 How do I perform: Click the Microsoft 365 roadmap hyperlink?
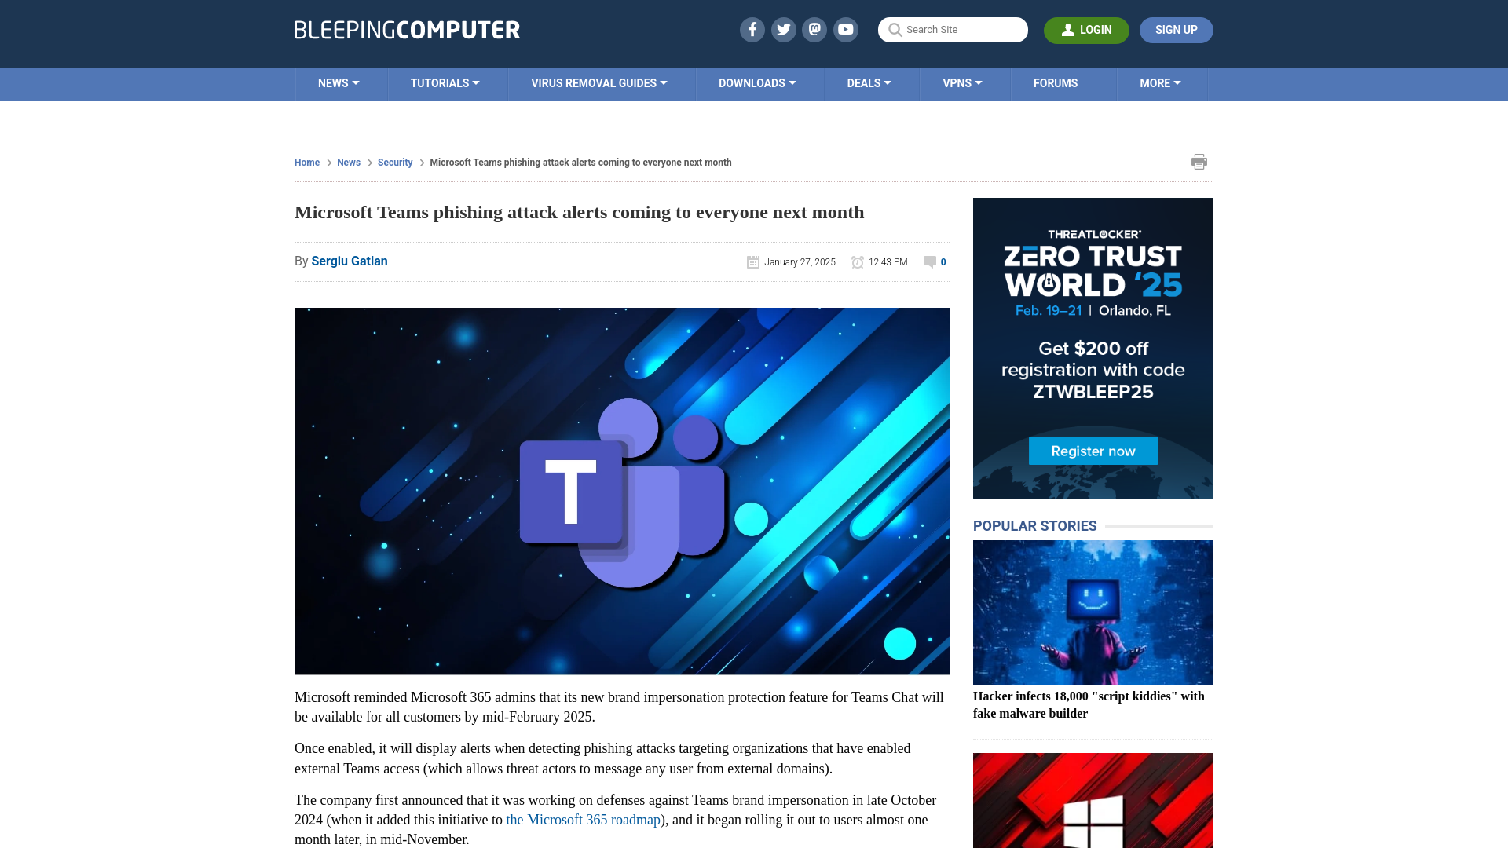coord(582,819)
